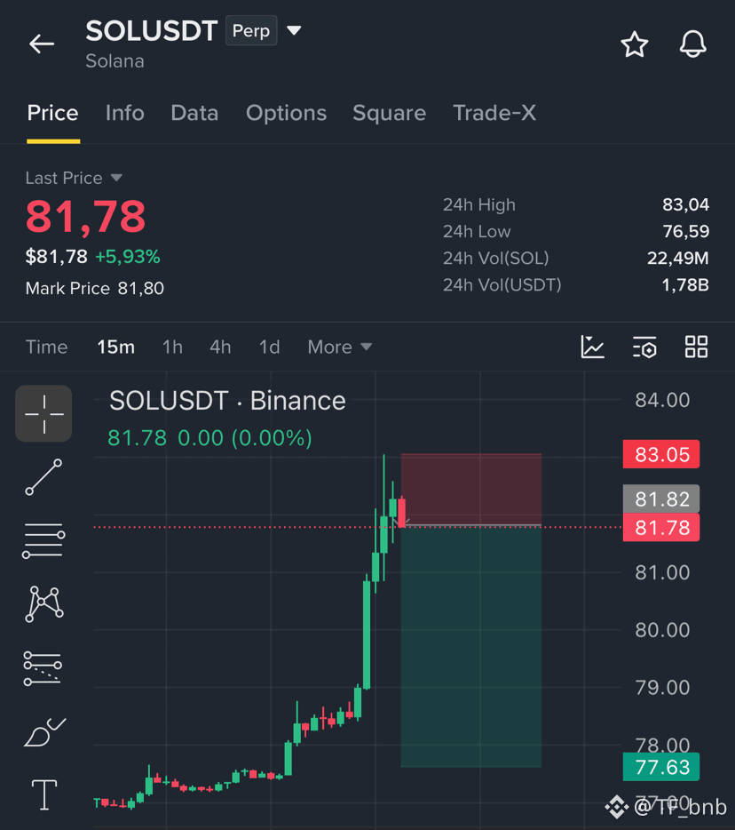Screen dimensions: 735x830
Task: Select the 4h chart interval
Action: coord(220,347)
